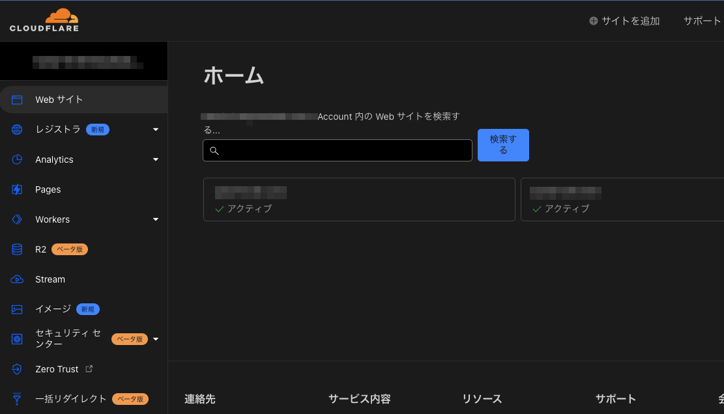
Task: Open the イメージ sidebar item
Action: point(83,309)
